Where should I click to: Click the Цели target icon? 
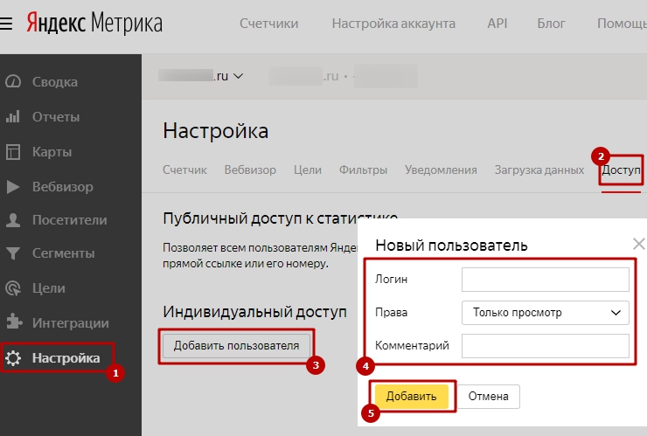pyautogui.click(x=13, y=288)
